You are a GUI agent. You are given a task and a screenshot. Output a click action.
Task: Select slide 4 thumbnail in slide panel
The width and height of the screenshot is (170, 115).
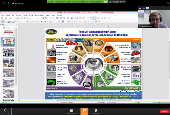pyautogui.click(x=9, y=62)
